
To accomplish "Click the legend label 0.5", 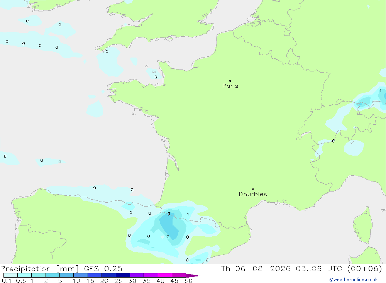I will (21, 281).
